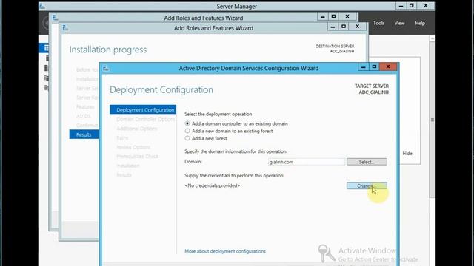Click the Change button for credentials

(367, 185)
